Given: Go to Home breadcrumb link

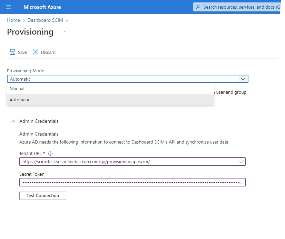Looking at the screenshot, I should coord(13,20).
